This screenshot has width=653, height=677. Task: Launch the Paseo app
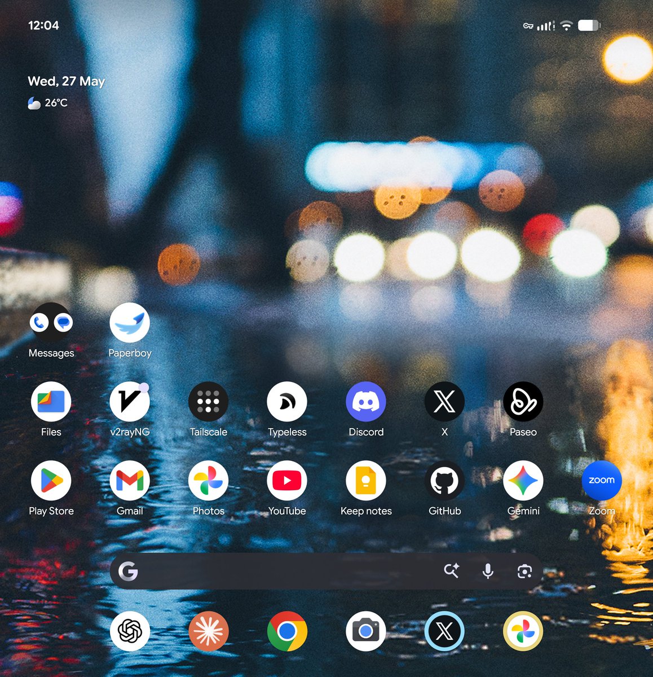(523, 402)
